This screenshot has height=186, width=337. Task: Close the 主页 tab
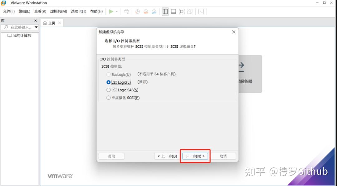coord(60,23)
